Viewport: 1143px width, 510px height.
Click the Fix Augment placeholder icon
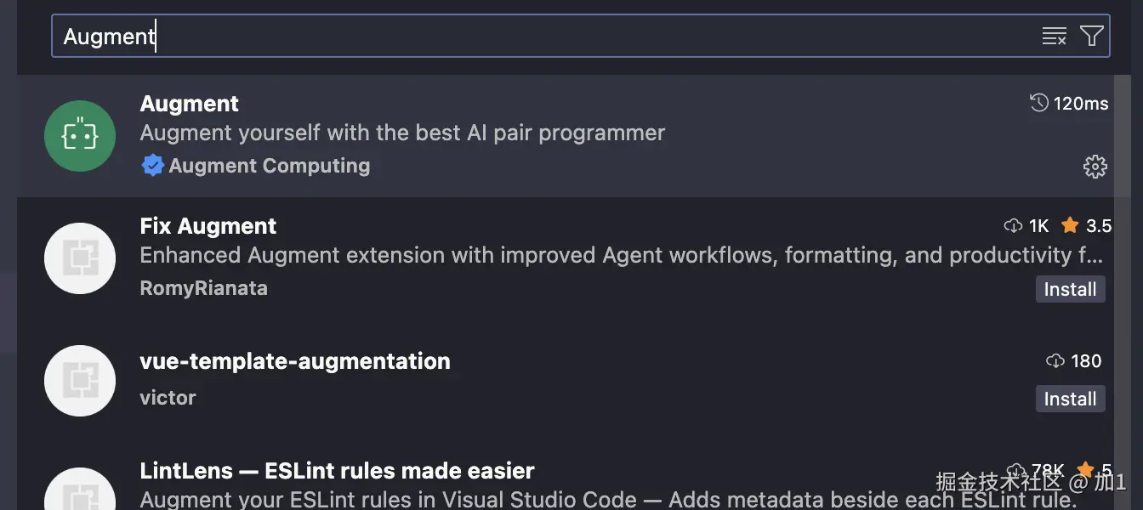coord(80,258)
